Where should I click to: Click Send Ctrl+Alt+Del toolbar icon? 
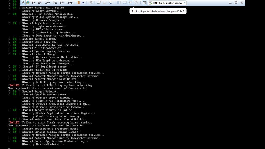coord(90,3)
